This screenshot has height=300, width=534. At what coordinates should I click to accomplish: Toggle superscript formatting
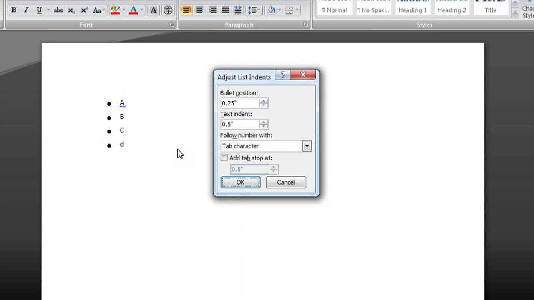(84, 10)
